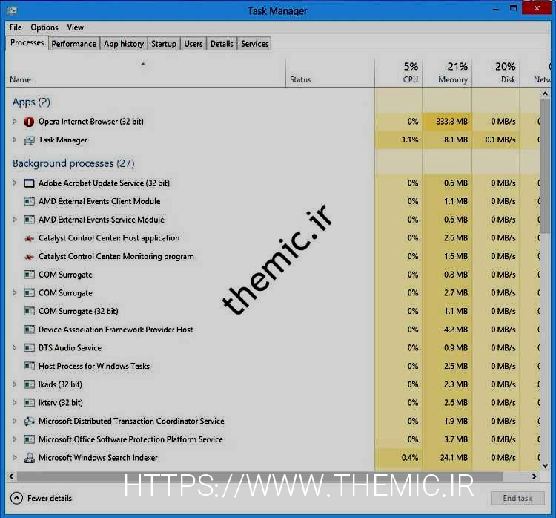Switch to the Details tab
This screenshot has height=518, width=556.
click(222, 44)
